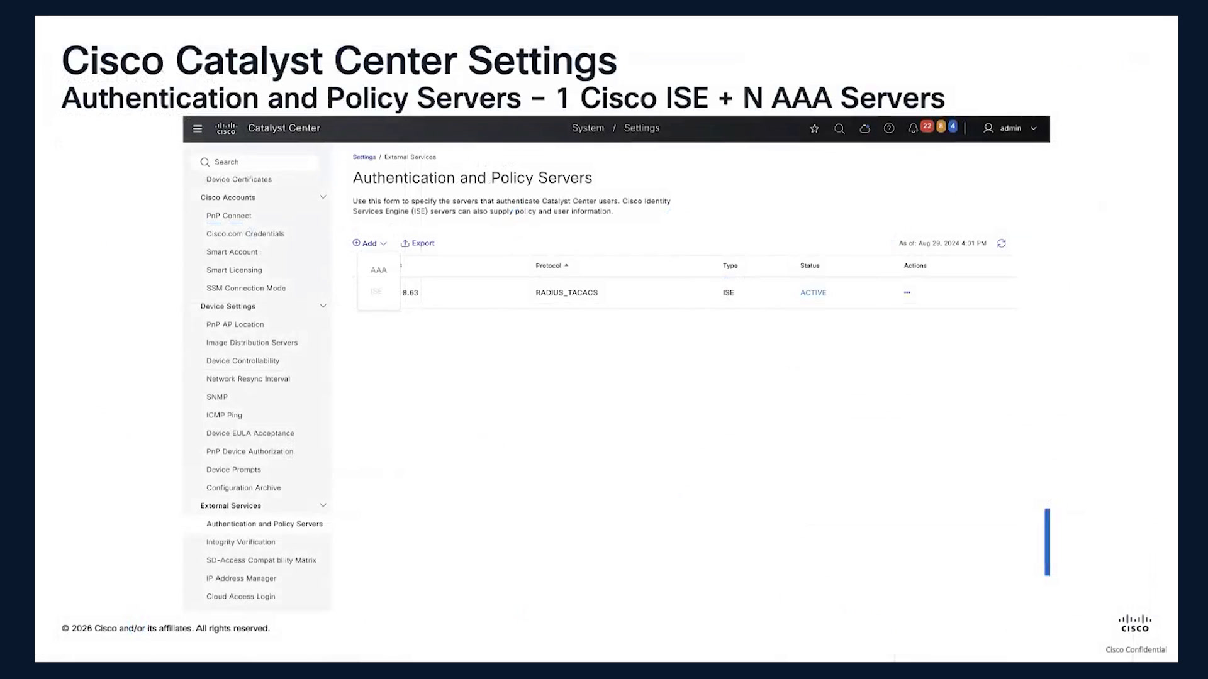Click the red 22 alerts badge
The width and height of the screenshot is (1208, 679).
pos(927,126)
